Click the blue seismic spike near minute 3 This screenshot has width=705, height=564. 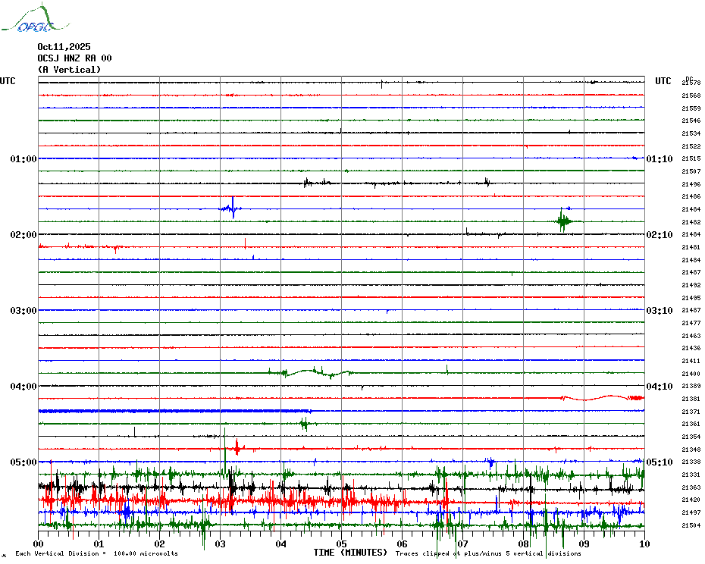231,208
